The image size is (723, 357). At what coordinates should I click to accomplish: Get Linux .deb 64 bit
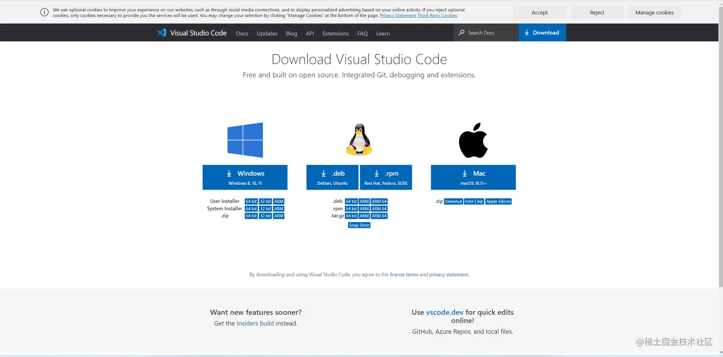351,201
